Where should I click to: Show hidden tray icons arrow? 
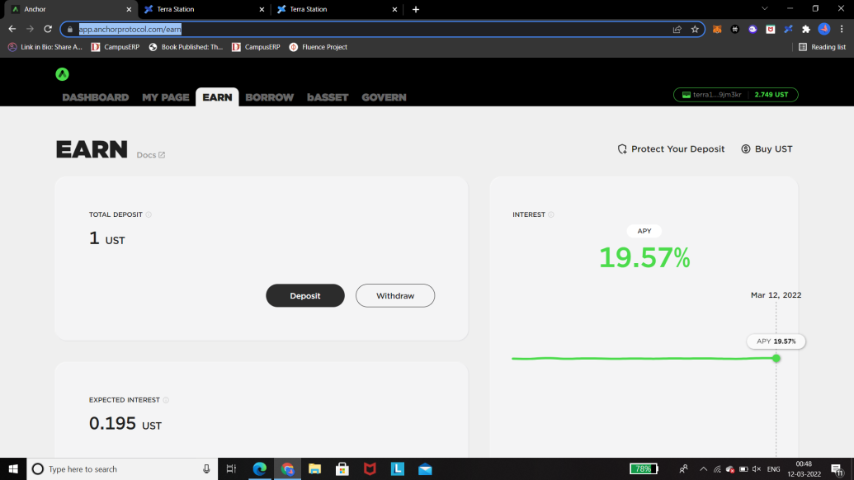coord(703,469)
